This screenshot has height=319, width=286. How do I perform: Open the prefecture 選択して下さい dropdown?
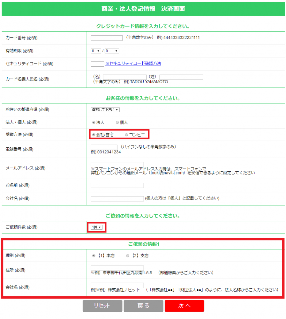click(x=105, y=110)
